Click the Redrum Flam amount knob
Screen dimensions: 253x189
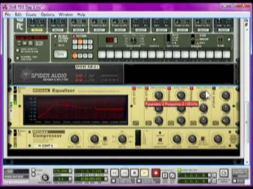click(x=220, y=40)
